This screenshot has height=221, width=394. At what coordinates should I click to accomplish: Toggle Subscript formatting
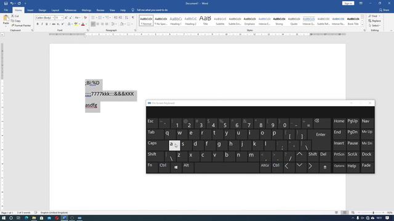coord(58,24)
